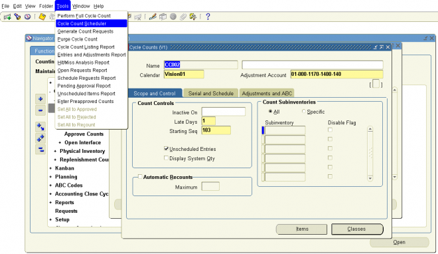Screen dimensions: 438x254
Task: Click the Folder Tools toolbar icon
Action: 193,17
